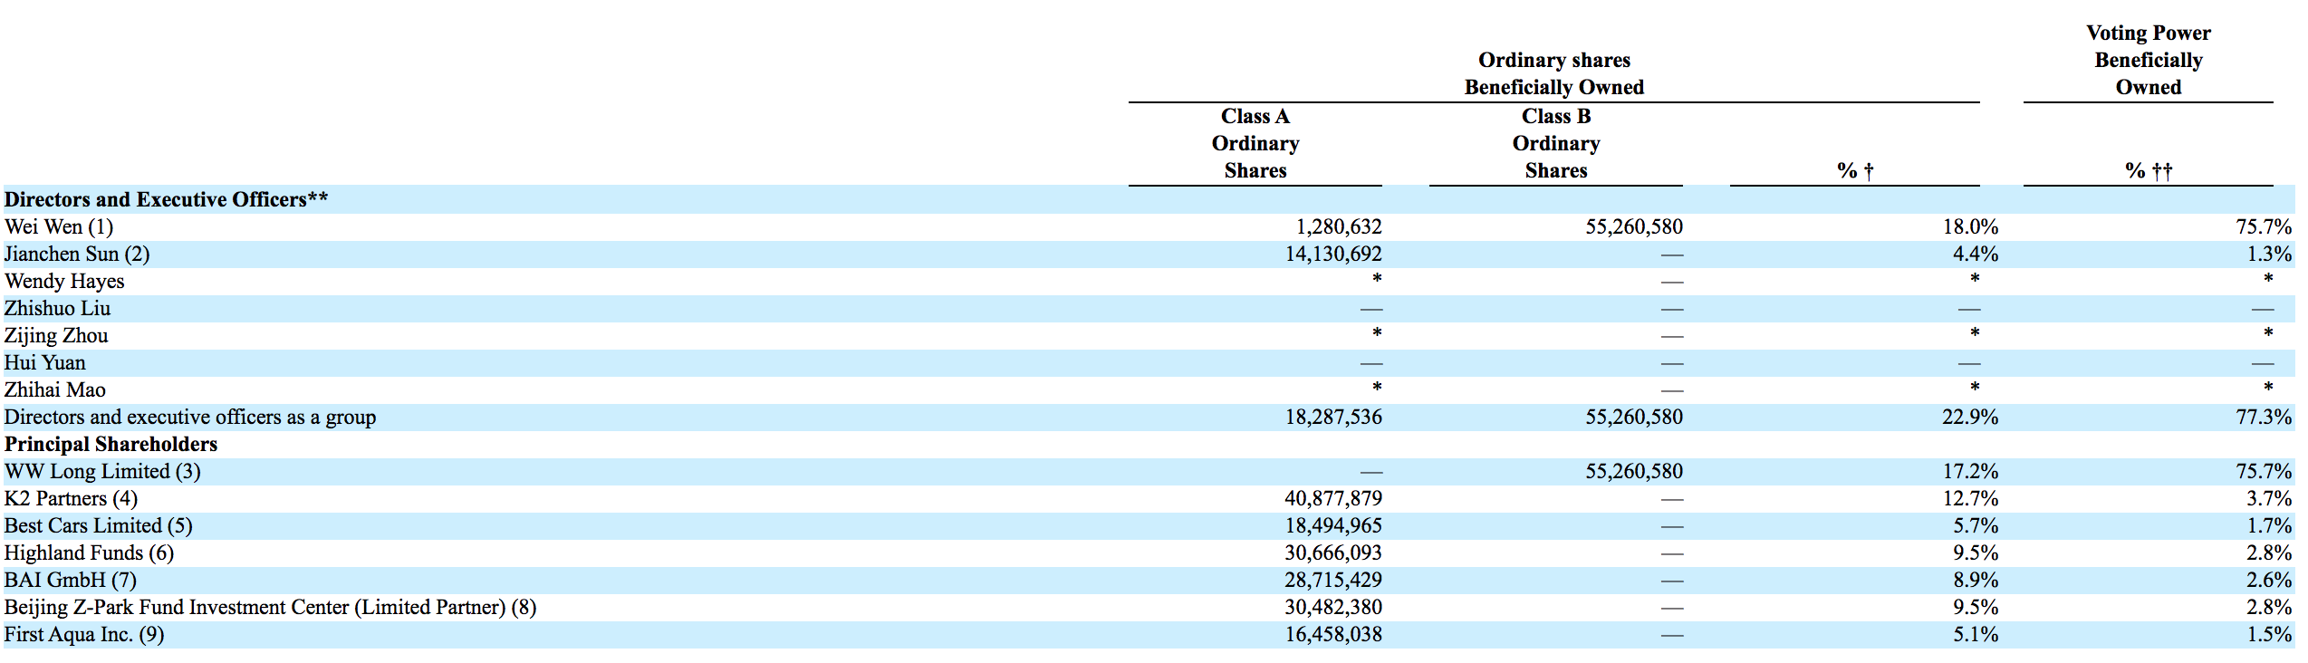Click 'Class A Ordinary Shares' column header
This screenshot has width=2308, height=663.
[1255, 144]
